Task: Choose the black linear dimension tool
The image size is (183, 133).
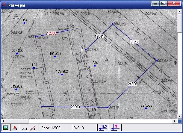Action: 25,129
